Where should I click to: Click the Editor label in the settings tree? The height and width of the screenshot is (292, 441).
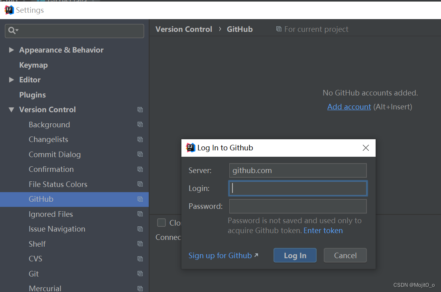click(x=30, y=80)
